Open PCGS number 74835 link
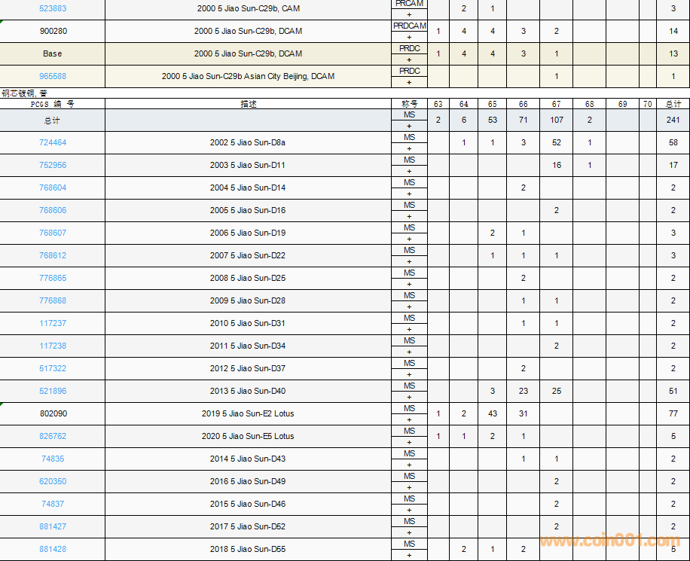 [x=53, y=459]
